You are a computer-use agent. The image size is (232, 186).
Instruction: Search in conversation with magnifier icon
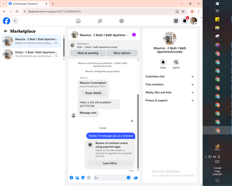click(x=176, y=62)
